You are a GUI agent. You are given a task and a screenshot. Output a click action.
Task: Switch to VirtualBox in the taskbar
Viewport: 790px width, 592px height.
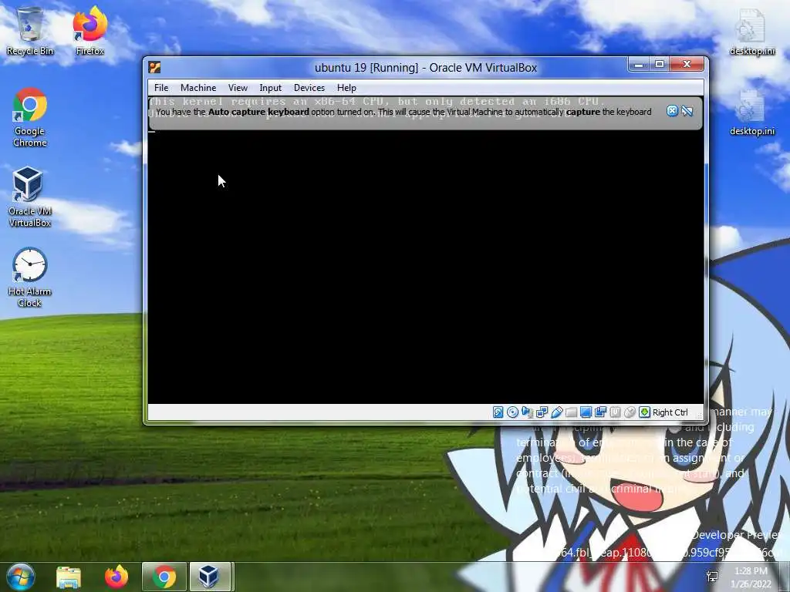click(x=210, y=577)
